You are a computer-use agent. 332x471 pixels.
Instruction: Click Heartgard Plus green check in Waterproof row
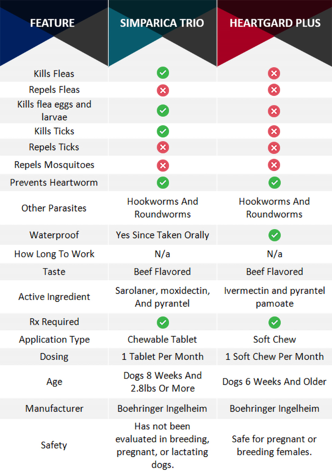[x=274, y=235]
